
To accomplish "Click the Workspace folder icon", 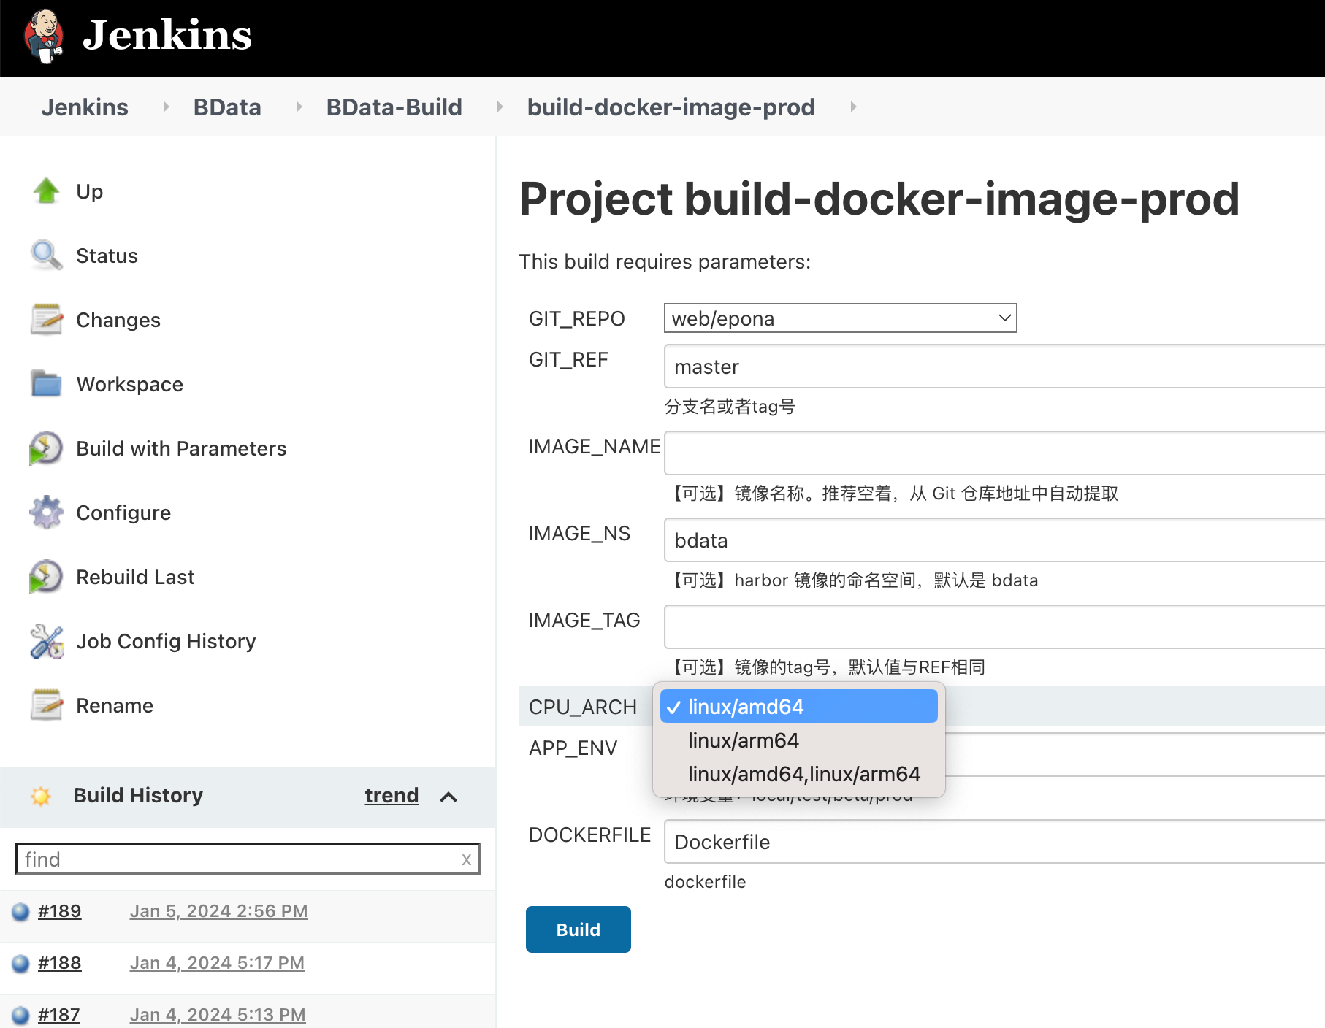I will pos(47,384).
